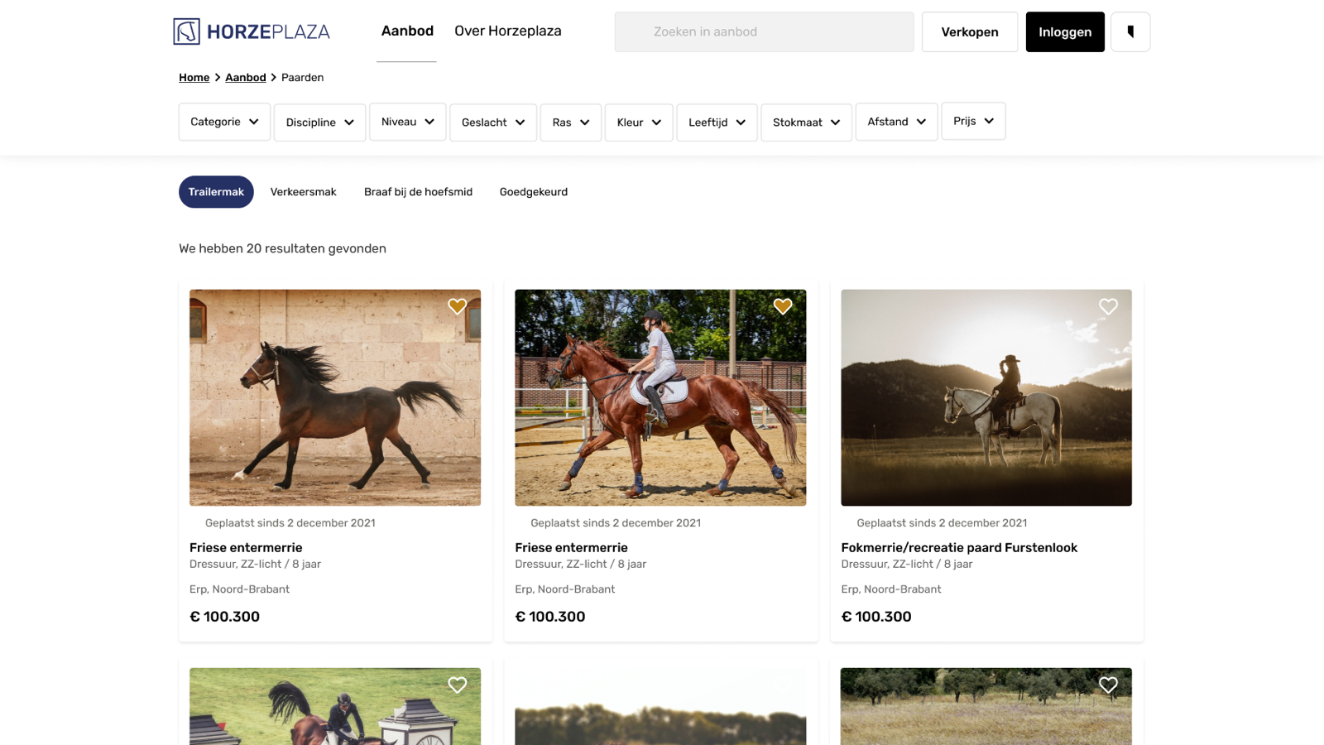Open the Ras dropdown

click(x=571, y=123)
